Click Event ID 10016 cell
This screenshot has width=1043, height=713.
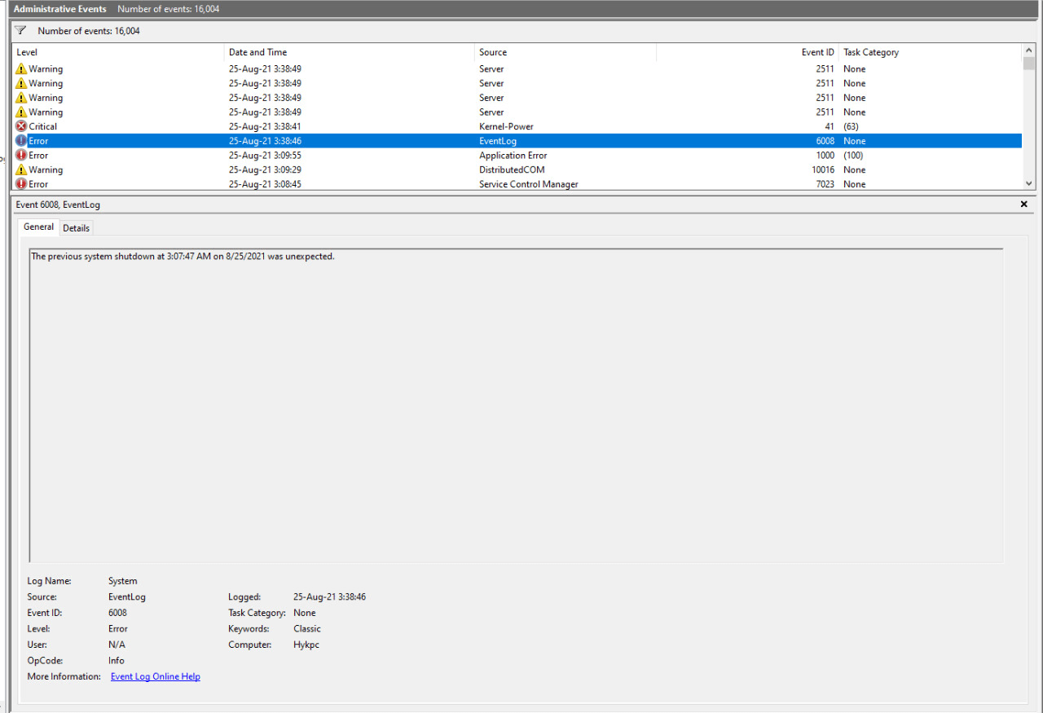pos(823,169)
